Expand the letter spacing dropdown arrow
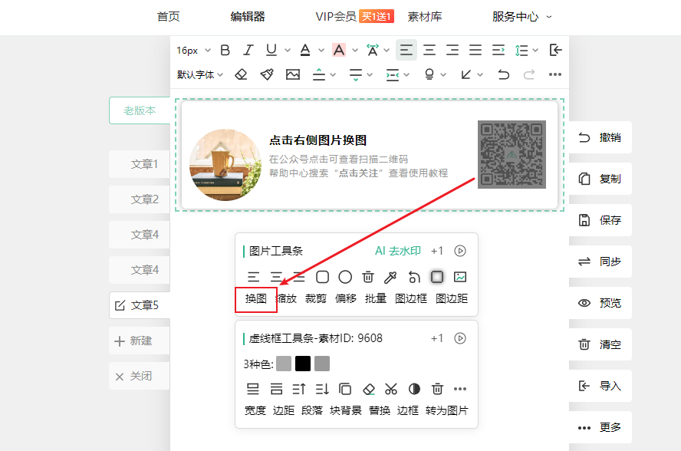Image resolution: width=681 pixels, height=451 pixels. (x=387, y=51)
